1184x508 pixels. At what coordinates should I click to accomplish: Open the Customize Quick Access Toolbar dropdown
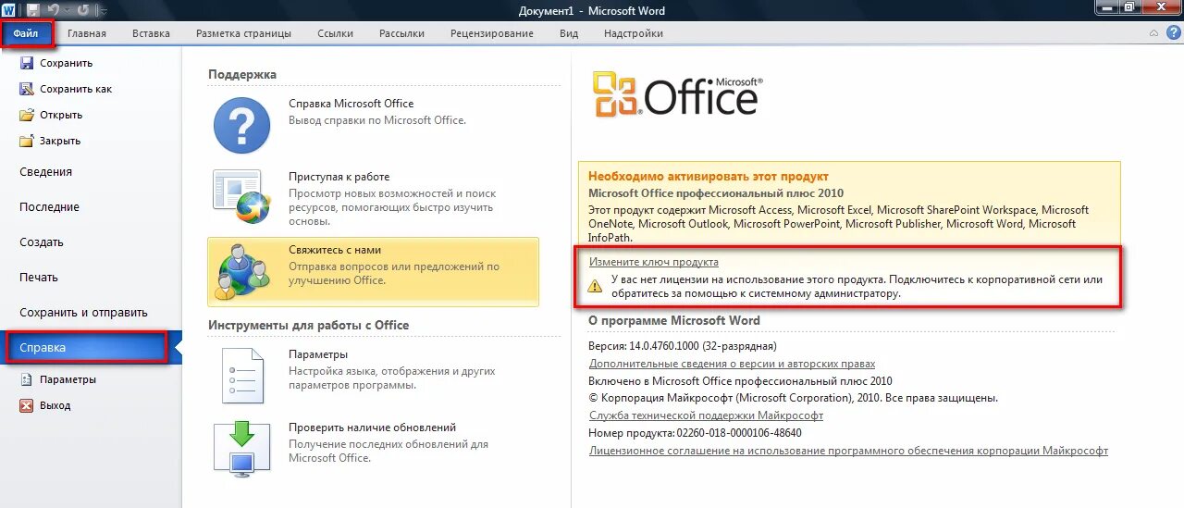click(x=102, y=11)
